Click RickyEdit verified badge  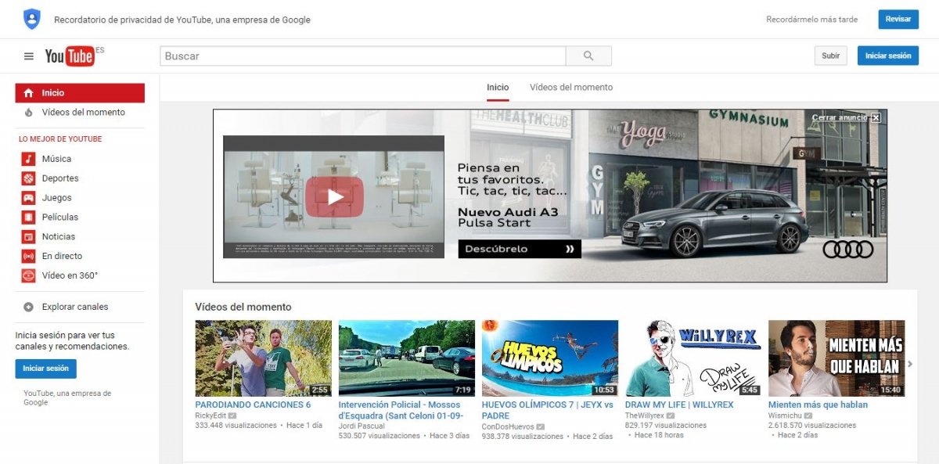(x=232, y=415)
